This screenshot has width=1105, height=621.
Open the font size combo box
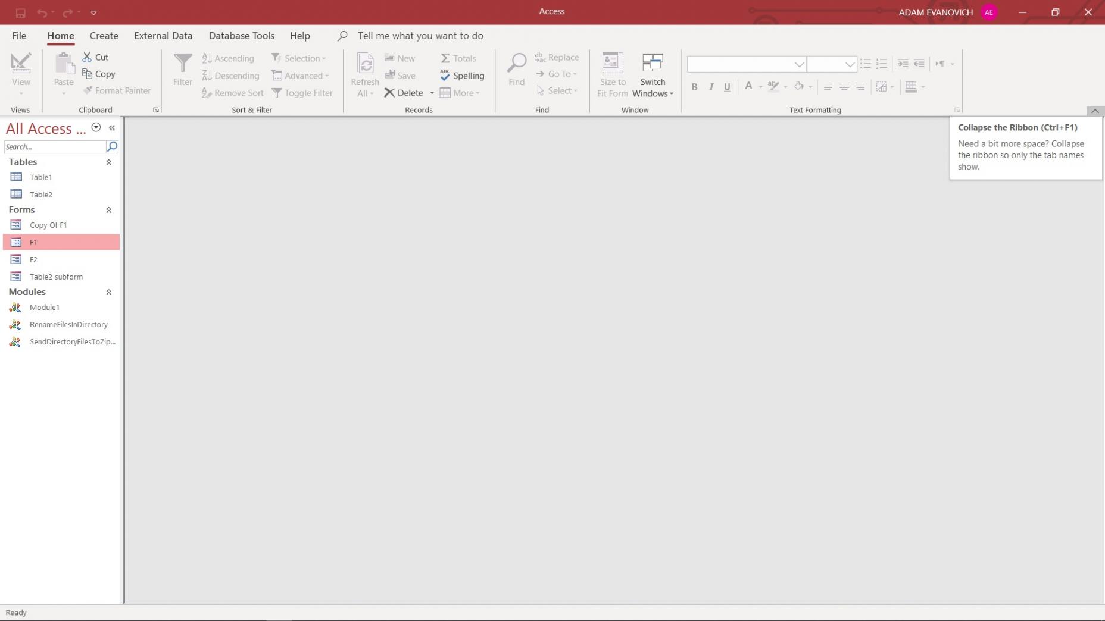click(x=832, y=64)
